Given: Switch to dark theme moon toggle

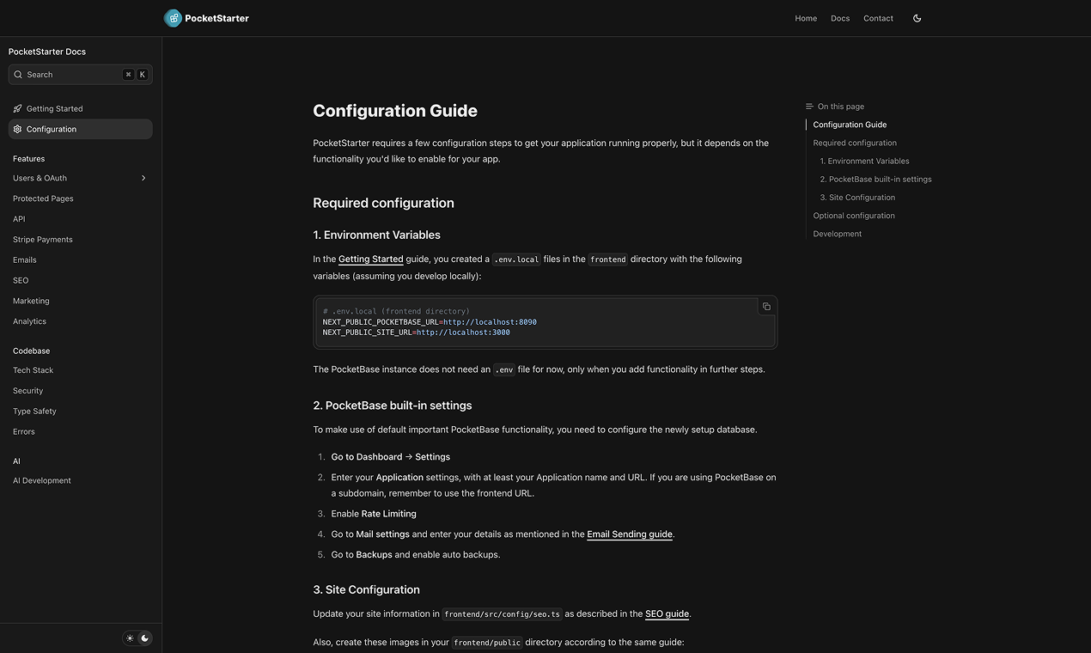Looking at the screenshot, I should [x=145, y=638].
